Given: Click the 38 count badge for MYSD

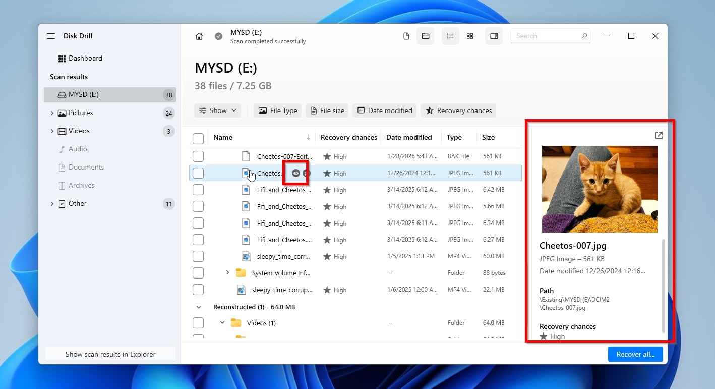Looking at the screenshot, I should point(169,95).
